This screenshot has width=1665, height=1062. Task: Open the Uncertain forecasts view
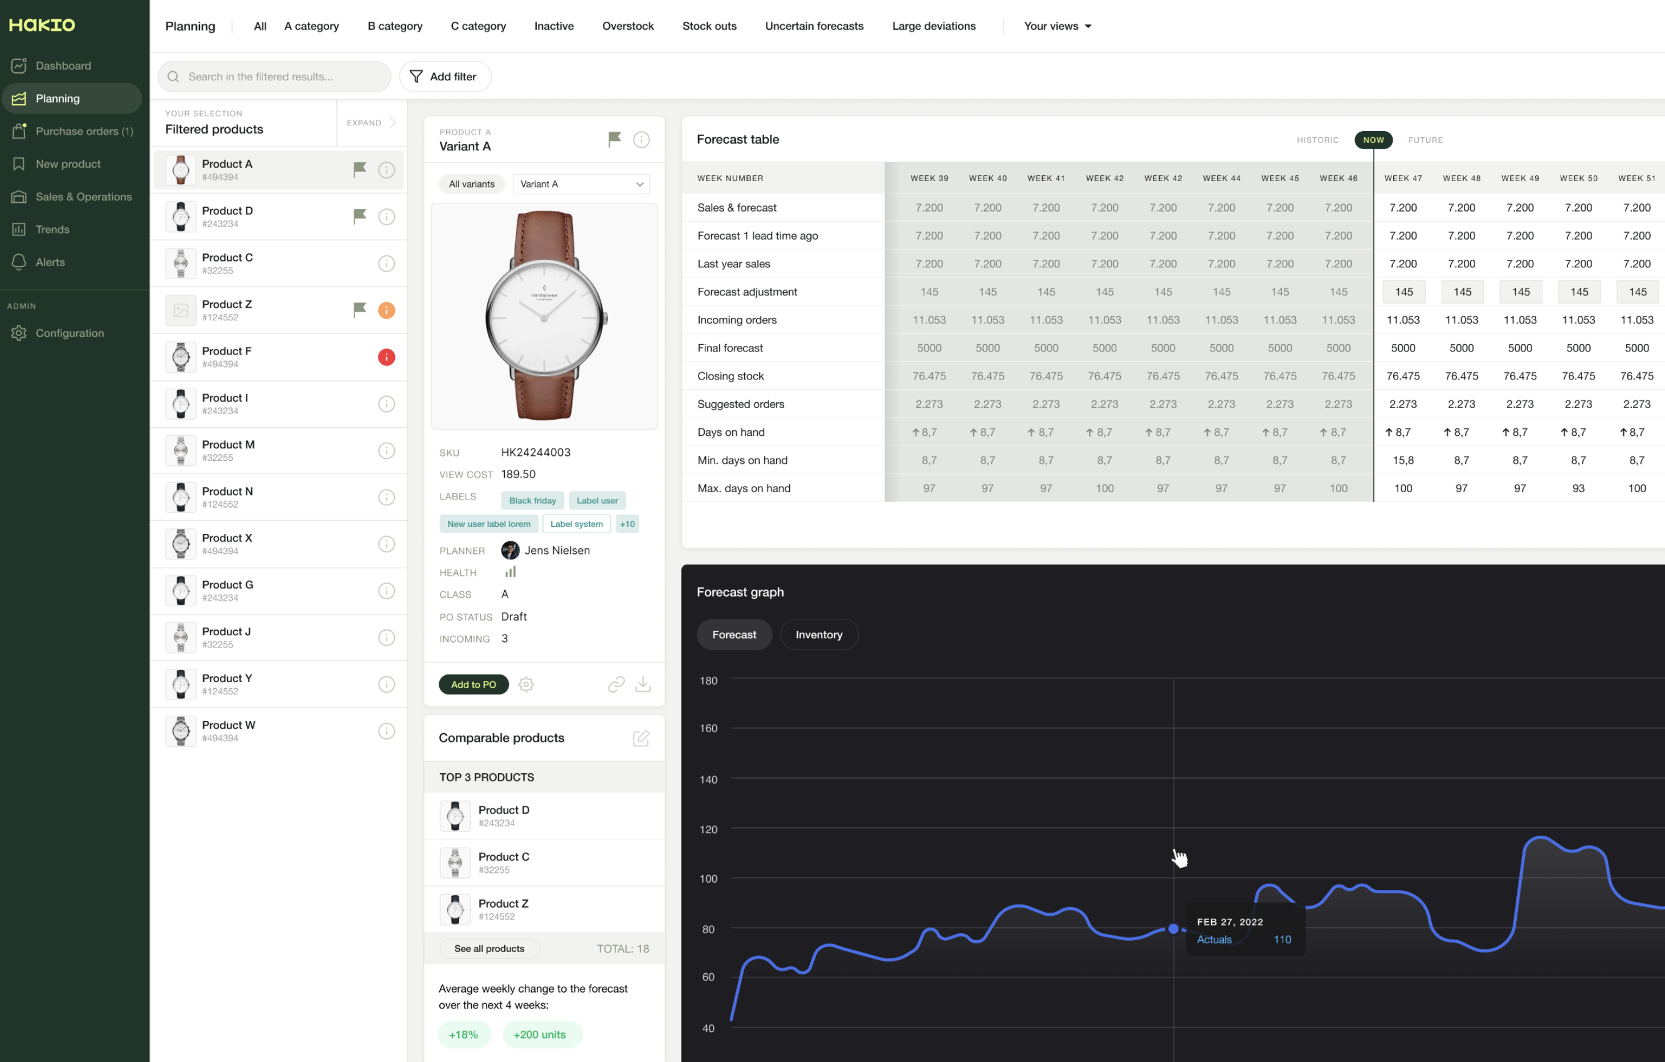(814, 26)
